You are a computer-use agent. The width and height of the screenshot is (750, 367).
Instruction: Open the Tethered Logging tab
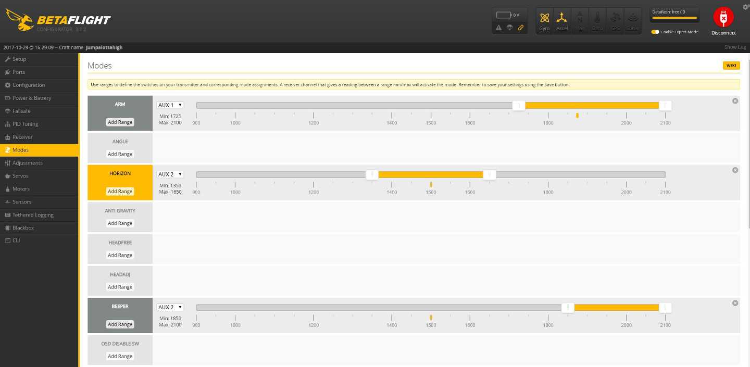tap(40, 215)
